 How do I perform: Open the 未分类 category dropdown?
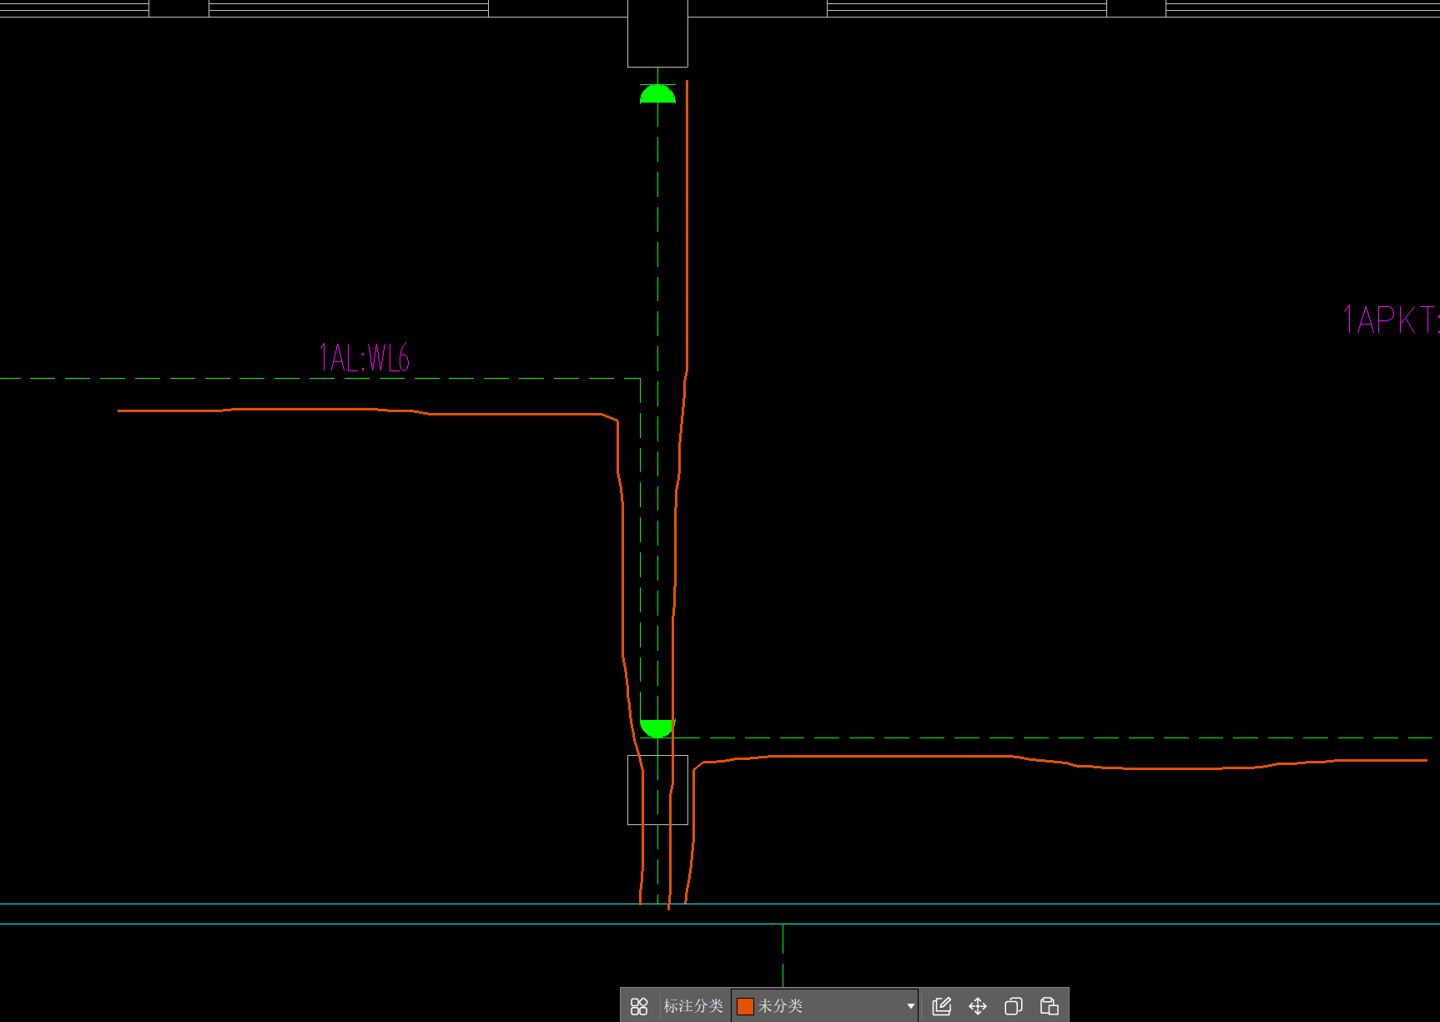point(825,1006)
